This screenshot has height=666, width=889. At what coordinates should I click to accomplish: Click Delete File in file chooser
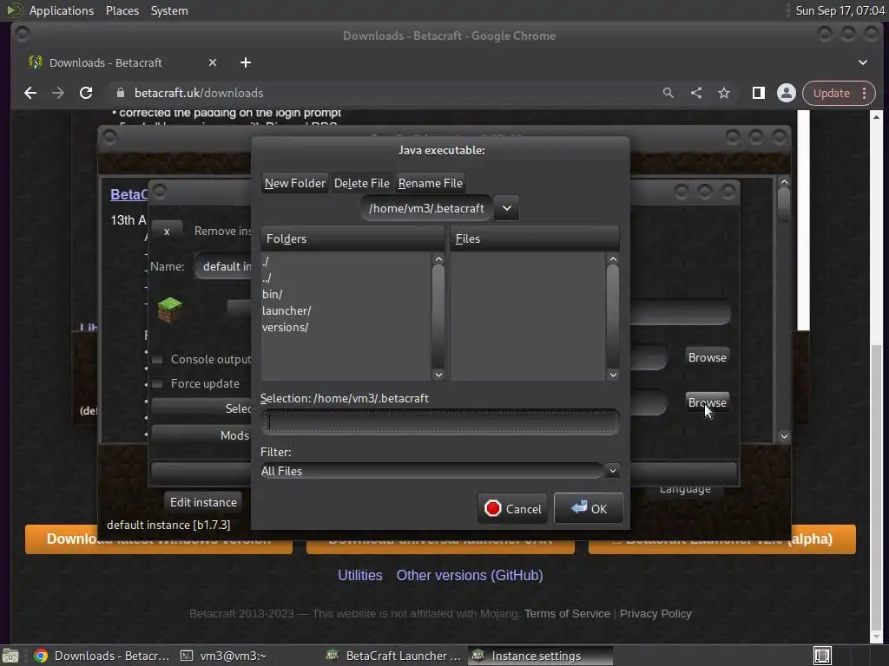click(x=362, y=183)
